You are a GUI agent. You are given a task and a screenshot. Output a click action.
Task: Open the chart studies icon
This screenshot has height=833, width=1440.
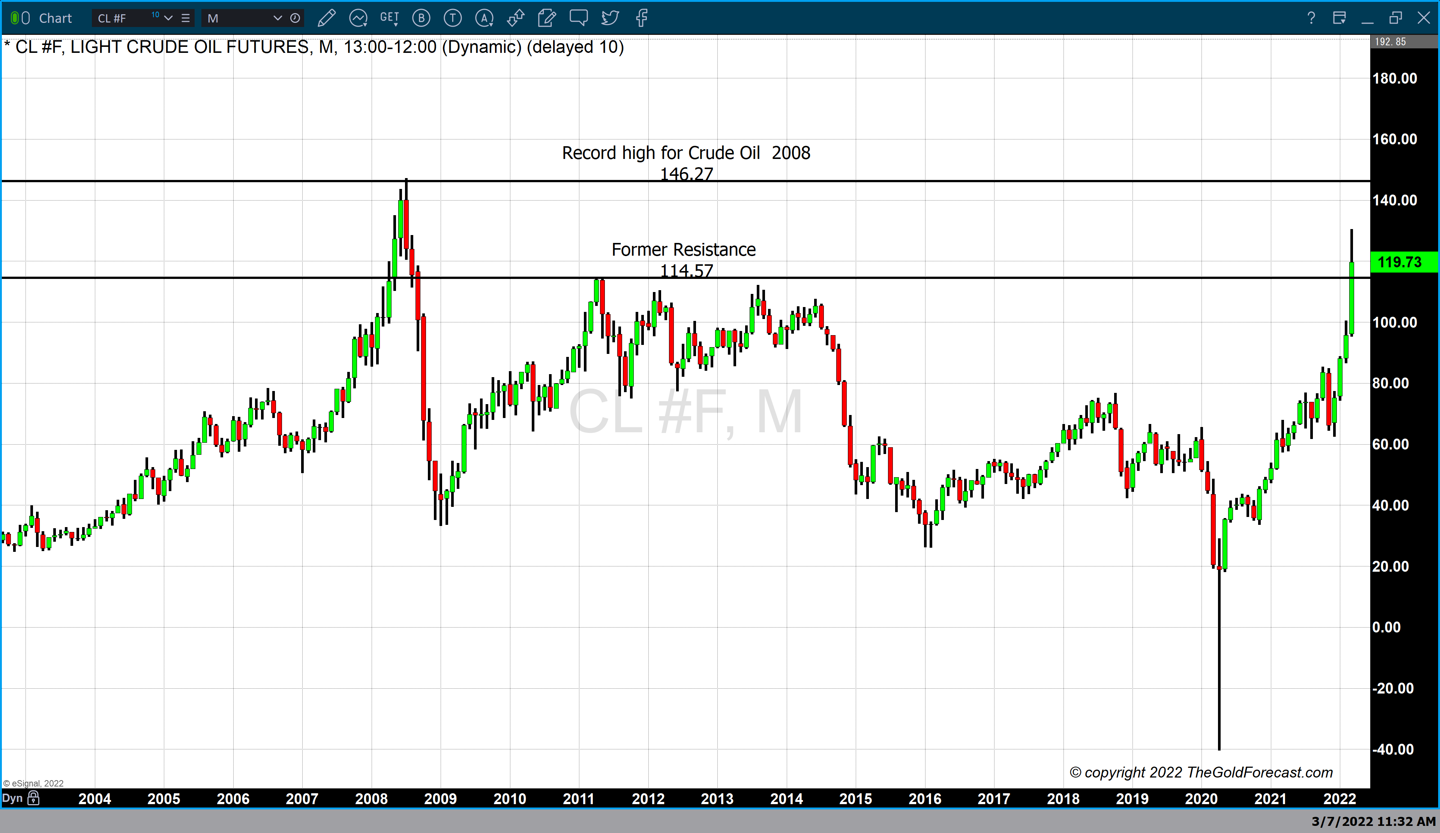[x=358, y=18]
